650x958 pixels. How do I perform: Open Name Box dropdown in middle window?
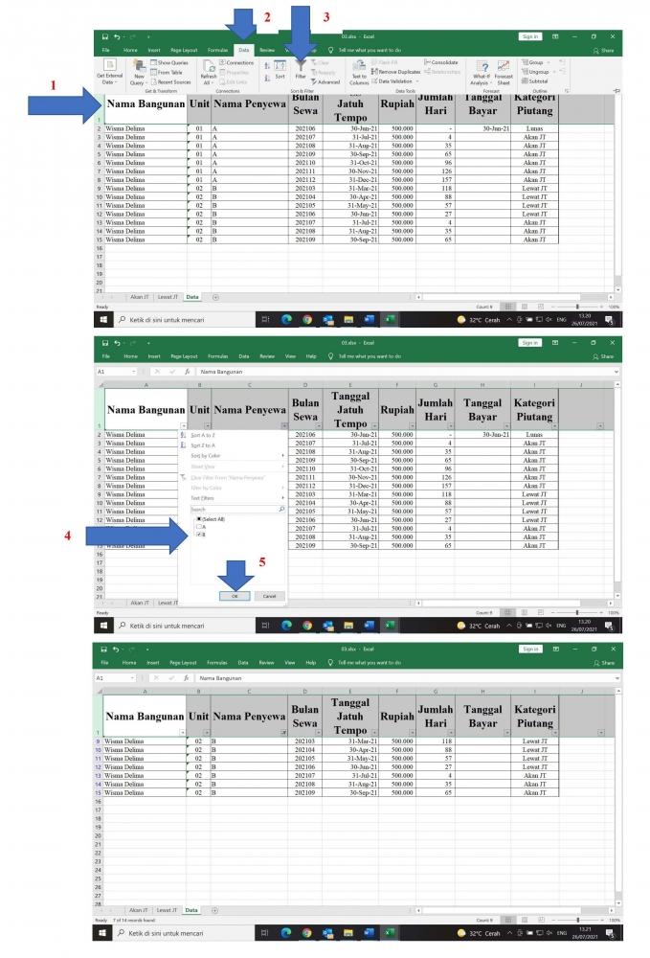(133, 372)
